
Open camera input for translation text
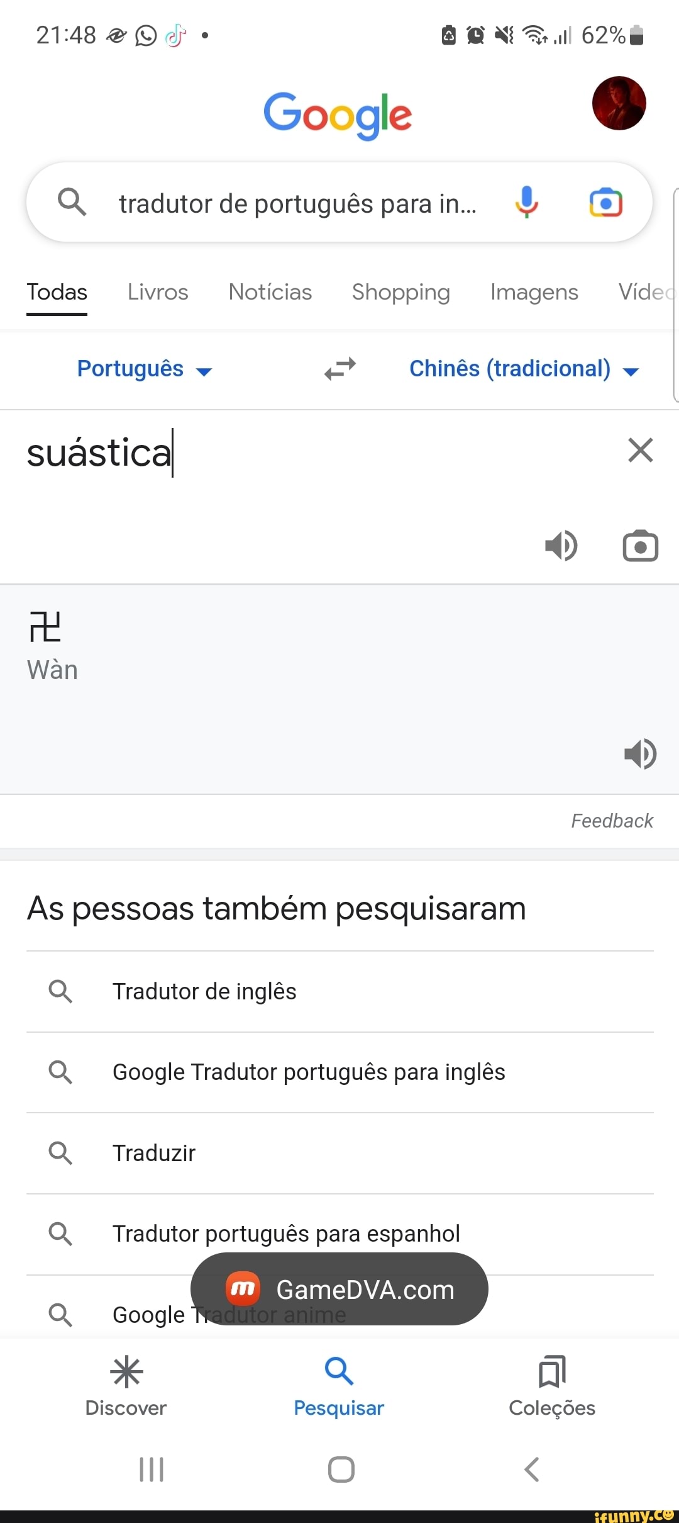[x=640, y=546]
